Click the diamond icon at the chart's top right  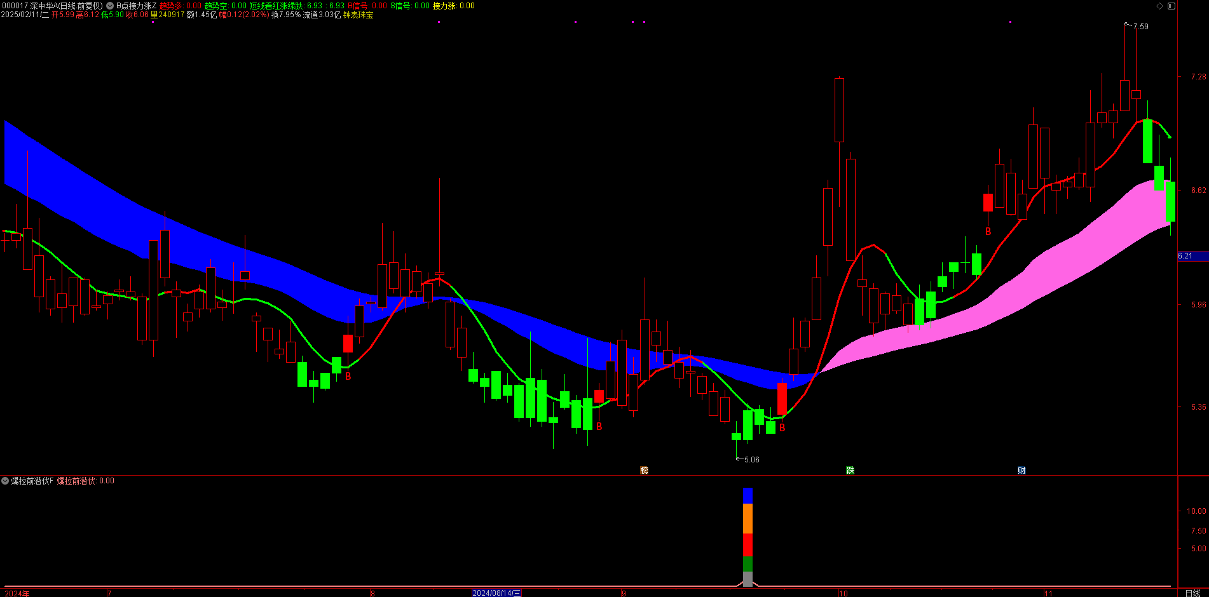coord(1159,6)
